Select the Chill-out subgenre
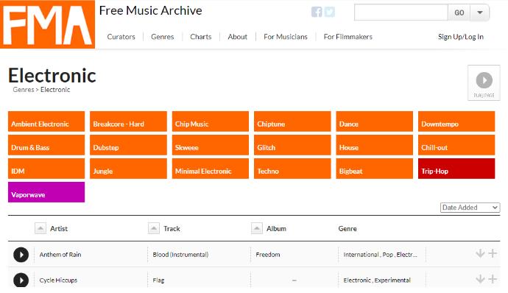 (456, 145)
